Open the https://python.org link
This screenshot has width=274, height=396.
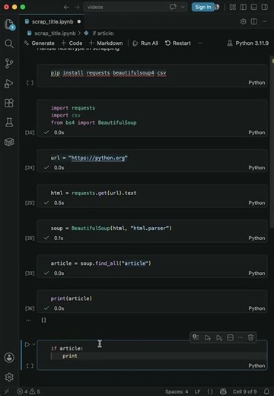click(98, 158)
